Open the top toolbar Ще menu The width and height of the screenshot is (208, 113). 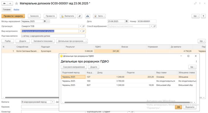(x=195, y=16)
